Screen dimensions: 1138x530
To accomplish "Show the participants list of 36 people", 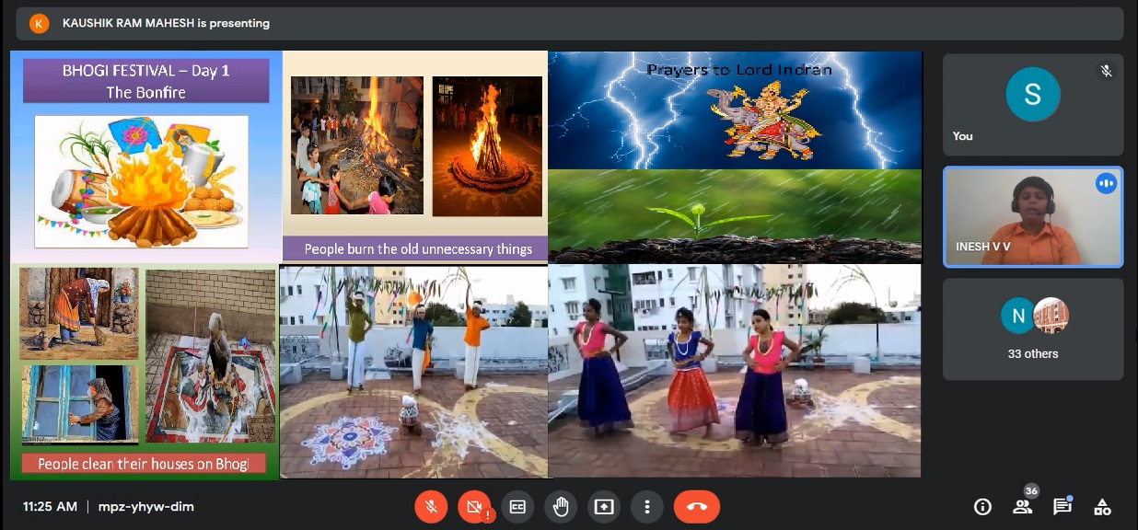I will pos(1022,507).
